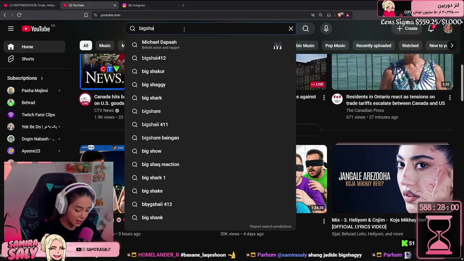Show more category chips with the right arrow
The height and width of the screenshot is (261, 464).
pos(452,46)
